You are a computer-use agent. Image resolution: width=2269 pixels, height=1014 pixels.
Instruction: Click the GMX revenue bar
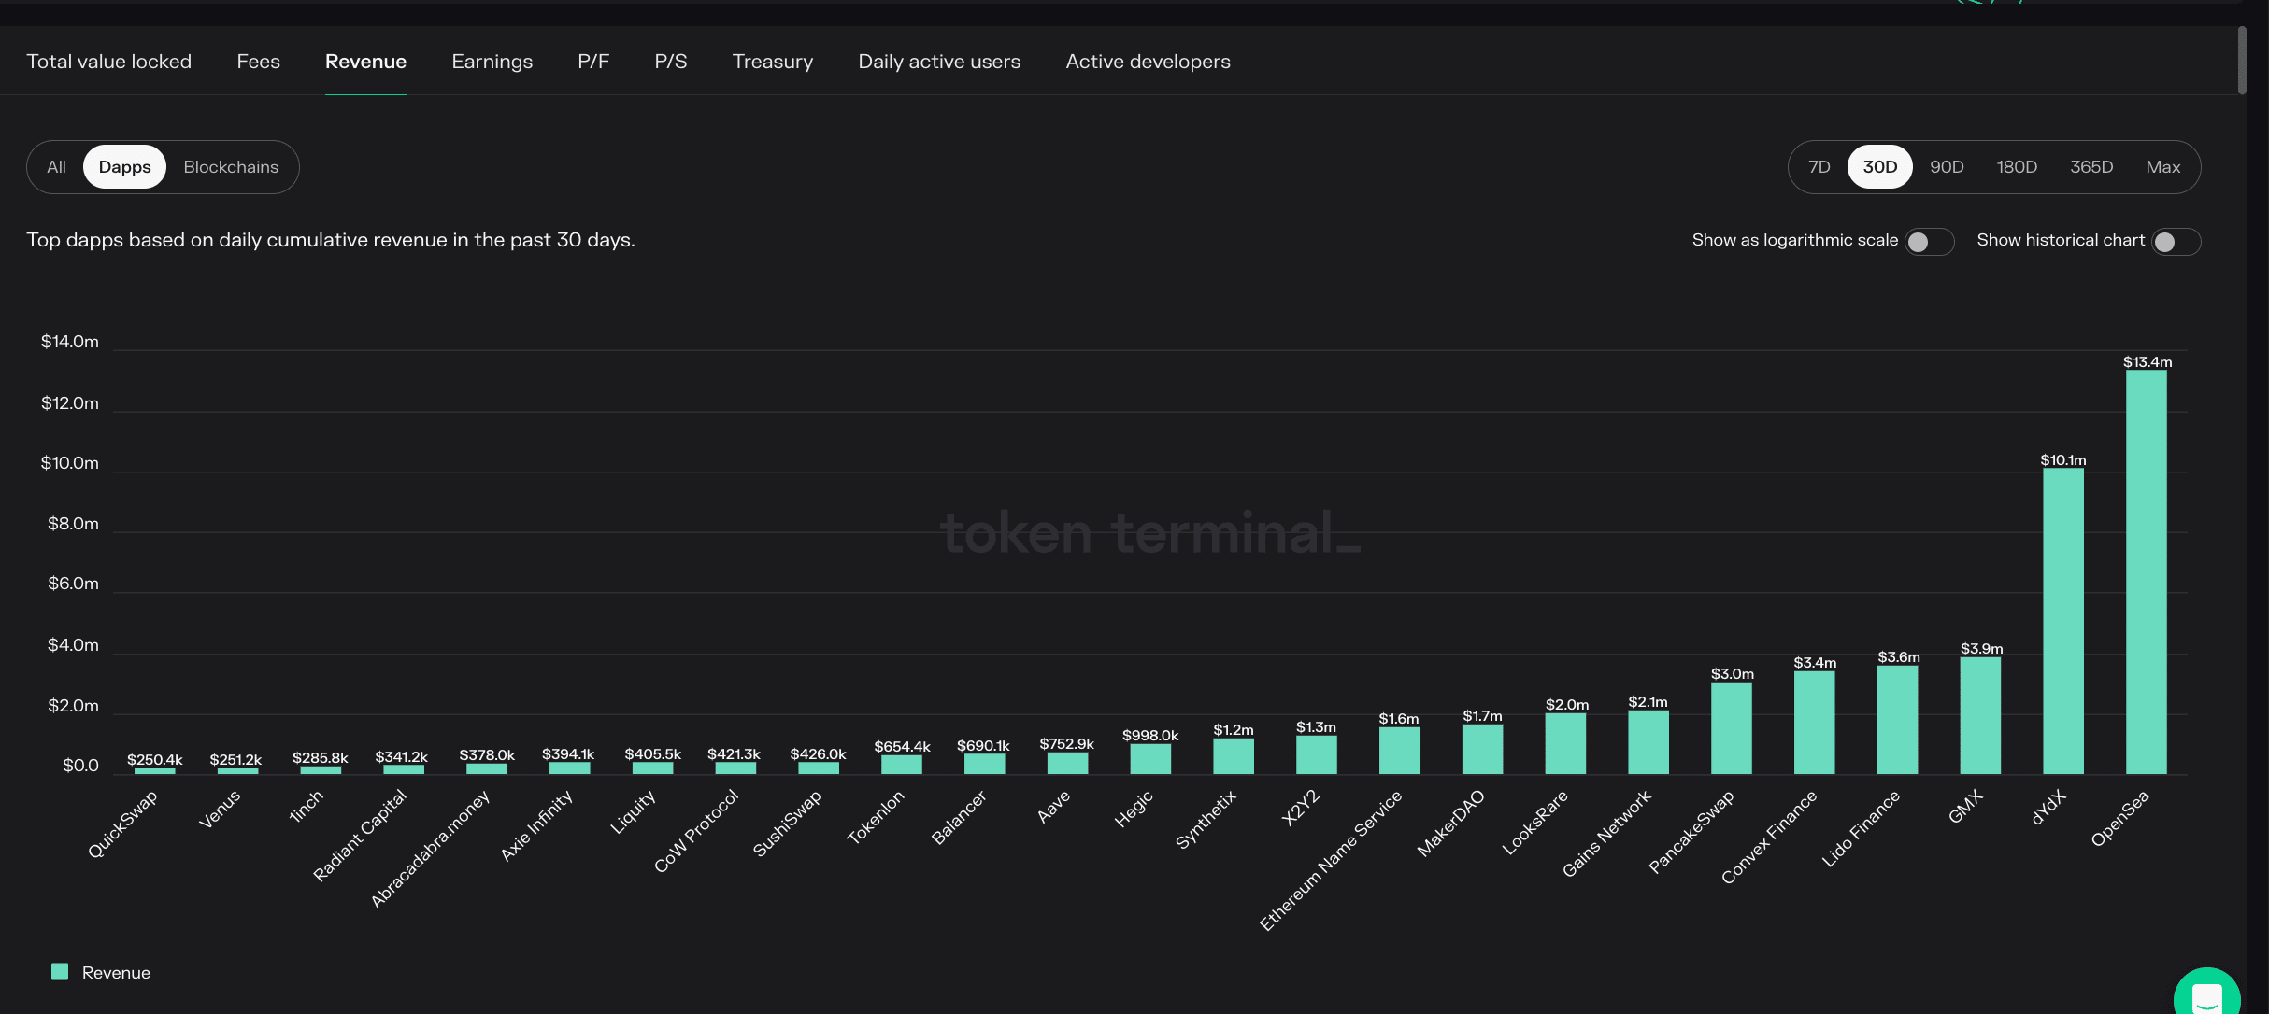(x=1980, y=716)
